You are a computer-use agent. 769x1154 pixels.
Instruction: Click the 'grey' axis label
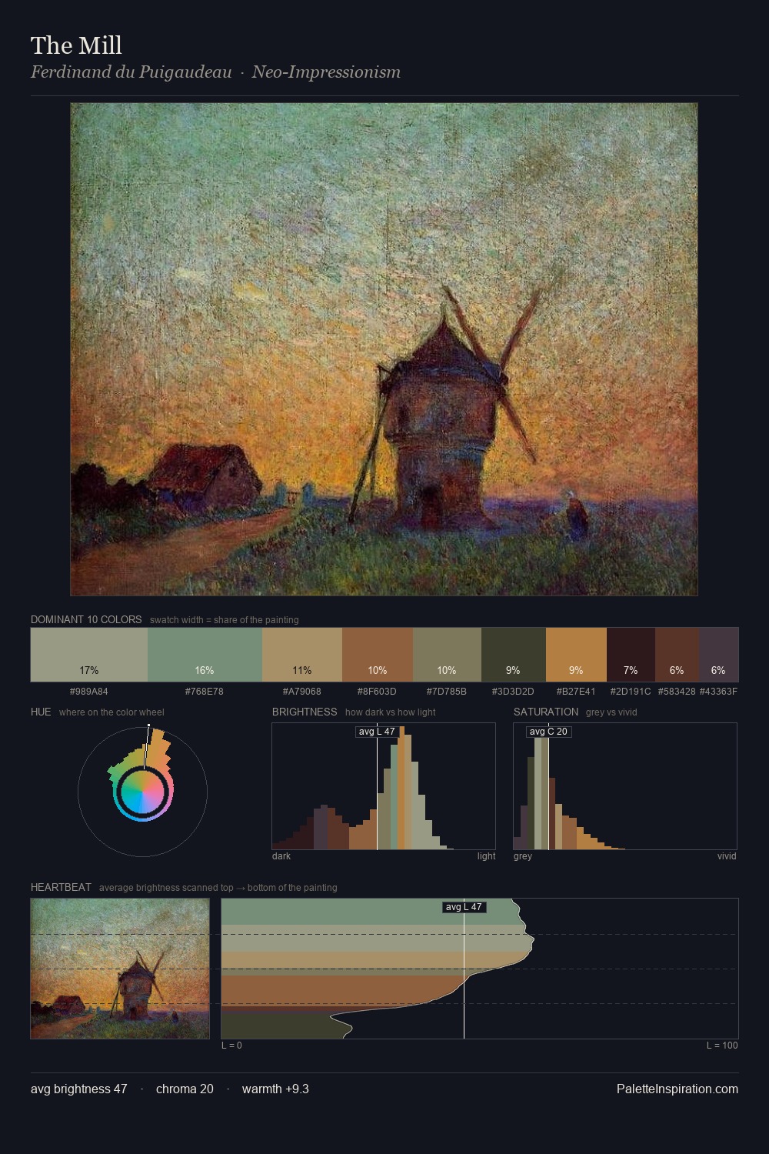[523, 856]
